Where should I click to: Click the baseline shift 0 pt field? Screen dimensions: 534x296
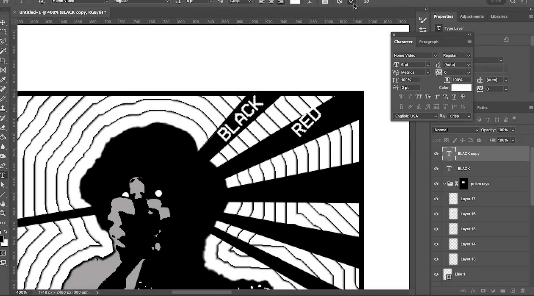pos(410,88)
